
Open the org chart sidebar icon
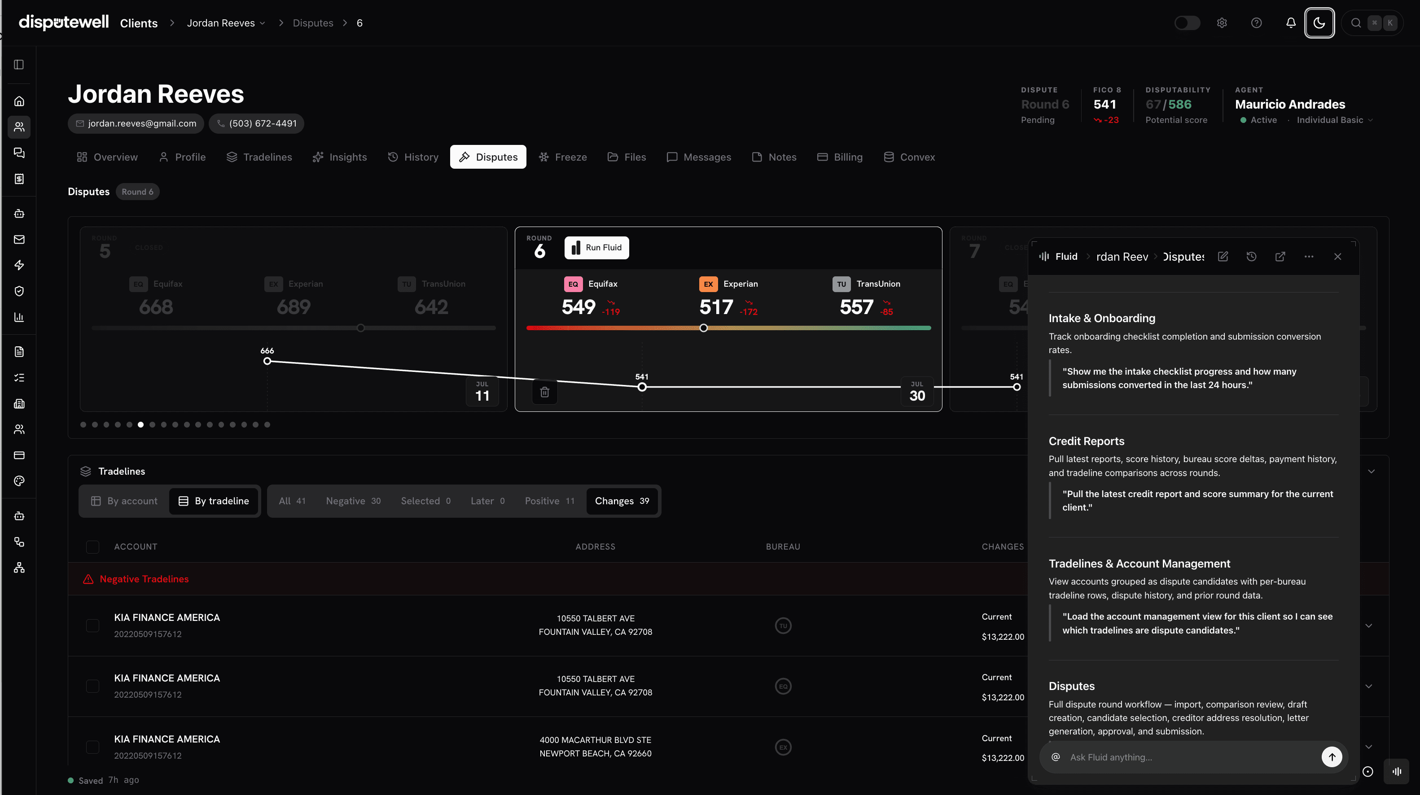point(19,568)
